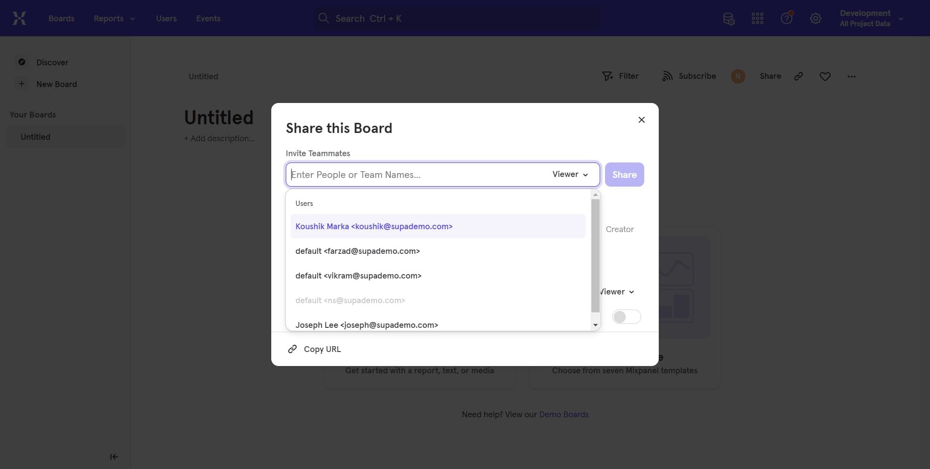Create a New Board from the sidebar
The image size is (930, 469).
[57, 84]
